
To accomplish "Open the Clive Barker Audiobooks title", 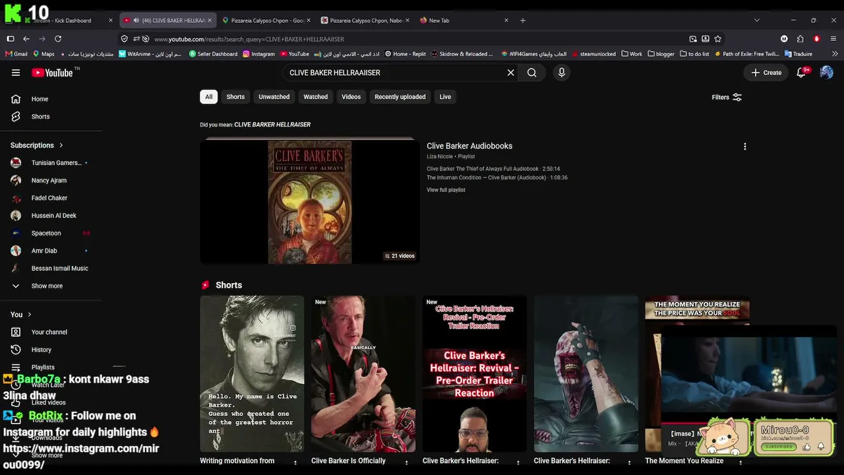I will pos(469,146).
